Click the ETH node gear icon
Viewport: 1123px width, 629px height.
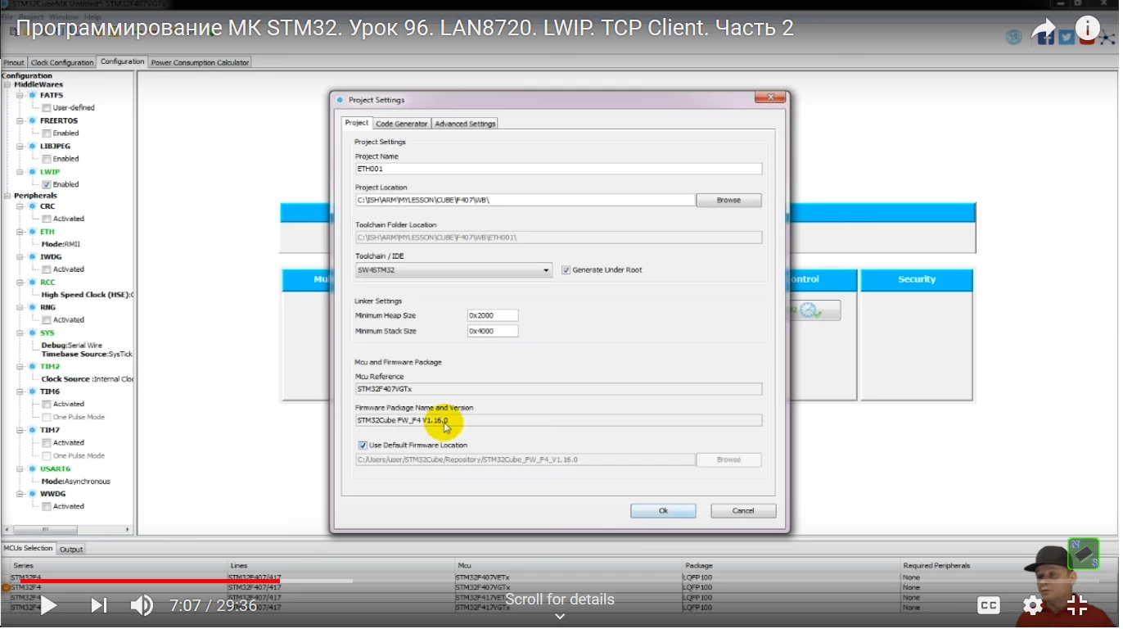click(x=33, y=232)
